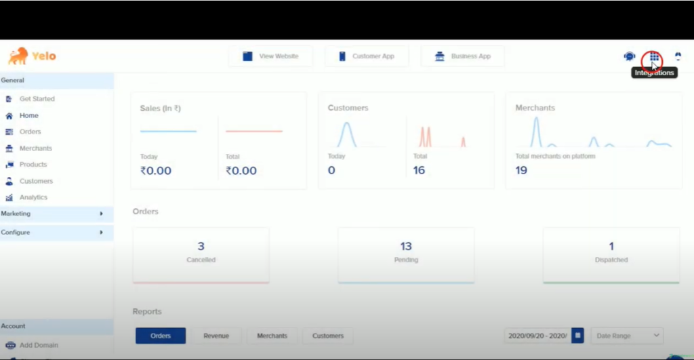Image resolution: width=694 pixels, height=360 pixels.
Task: Click the Merchants sidebar shop icon
Action: (x=9, y=148)
